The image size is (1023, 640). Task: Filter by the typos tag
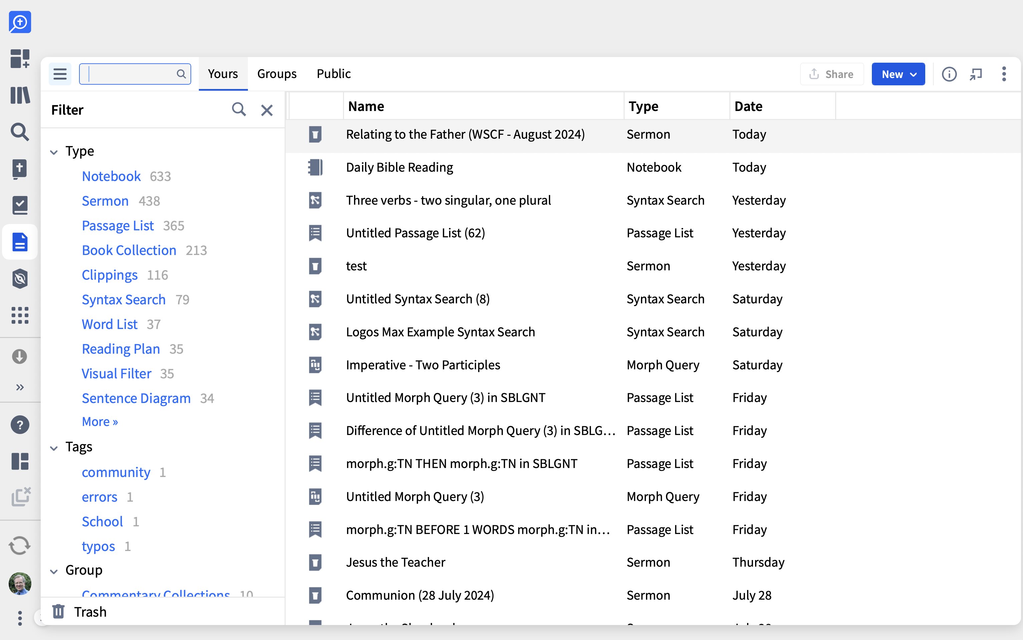click(x=98, y=546)
